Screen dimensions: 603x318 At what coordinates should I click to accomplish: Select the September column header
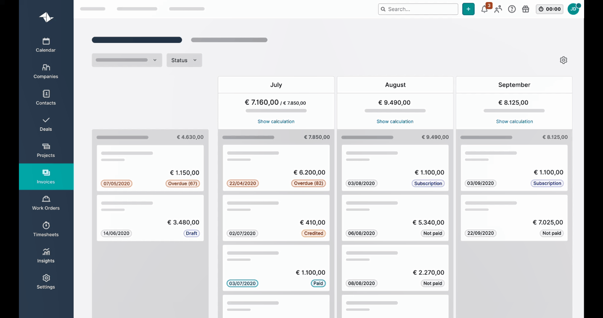[514, 85]
